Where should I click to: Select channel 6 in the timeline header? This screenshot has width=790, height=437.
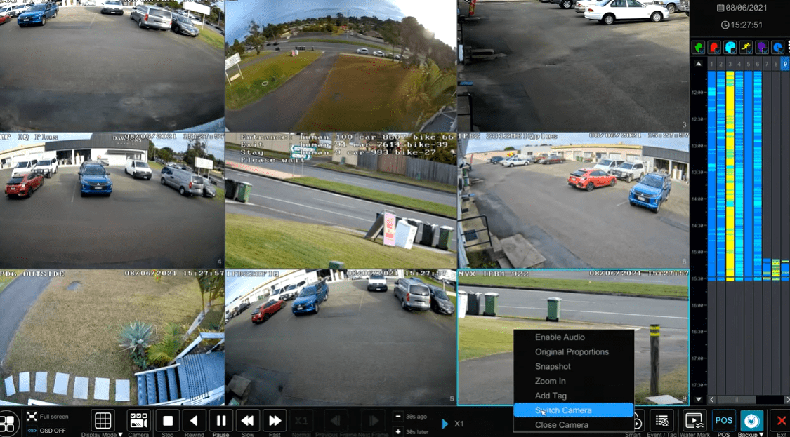(757, 64)
